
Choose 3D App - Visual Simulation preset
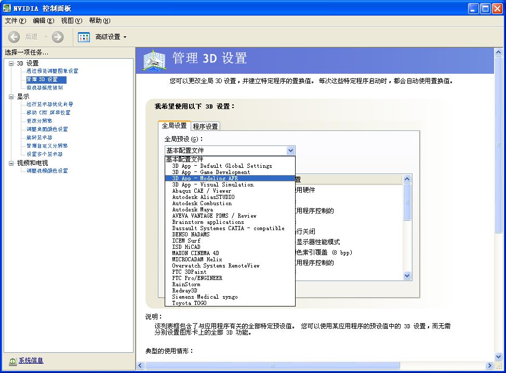(230, 184)
